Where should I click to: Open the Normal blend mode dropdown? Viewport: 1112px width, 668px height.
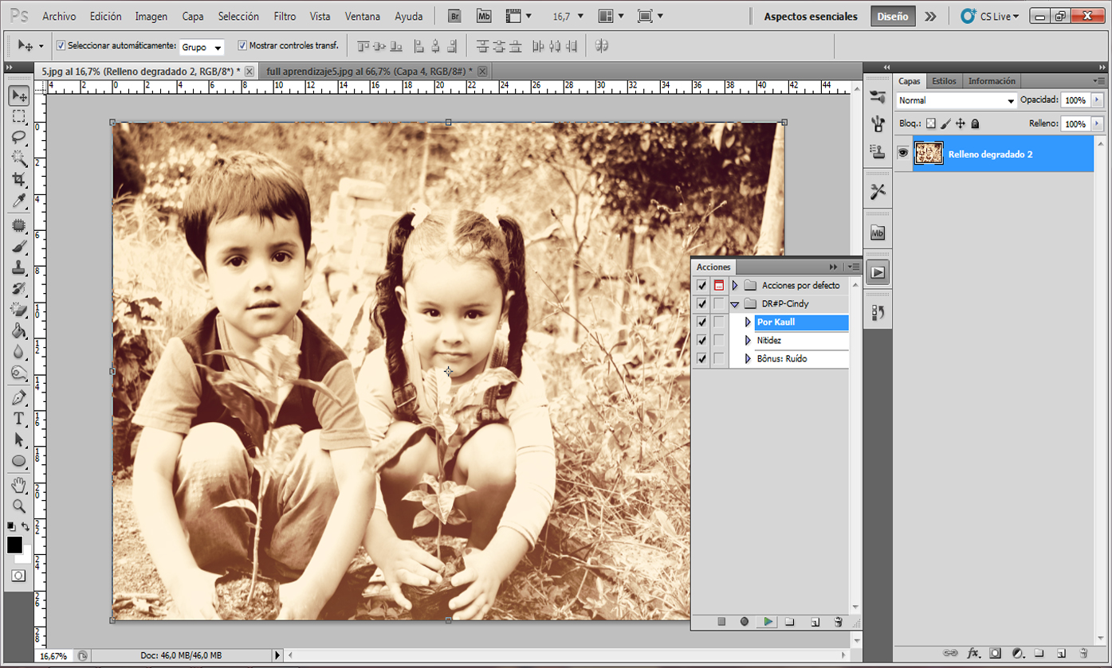(x=956, y=100)
